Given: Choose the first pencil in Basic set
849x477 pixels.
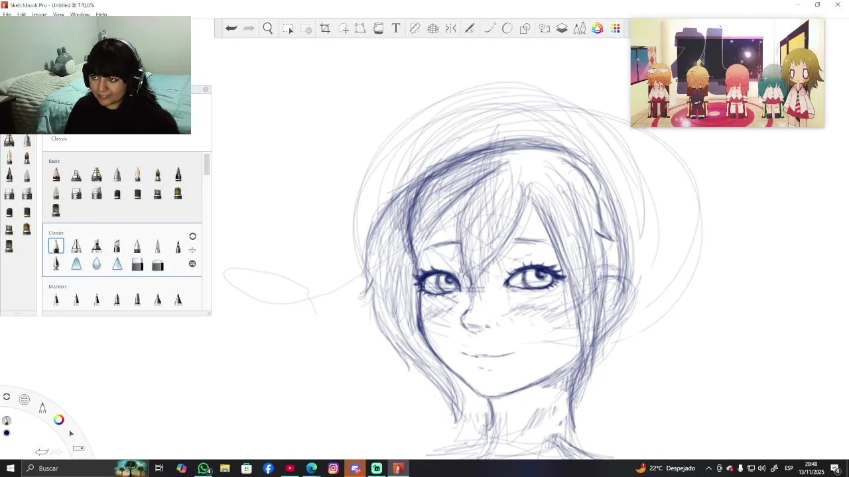Looking at the screenshot, I should click(x=56, y=175).
